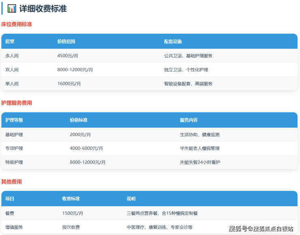Select the 失能失智24小时看护 description cell

click(200, 162)
